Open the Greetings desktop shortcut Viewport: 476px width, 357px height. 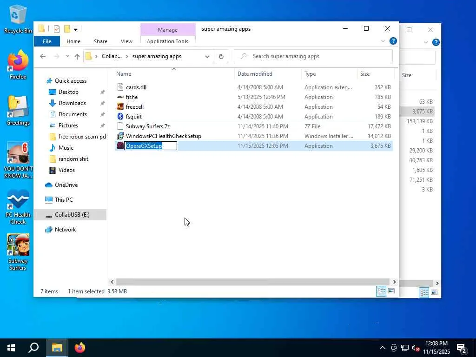pos(18,111)
